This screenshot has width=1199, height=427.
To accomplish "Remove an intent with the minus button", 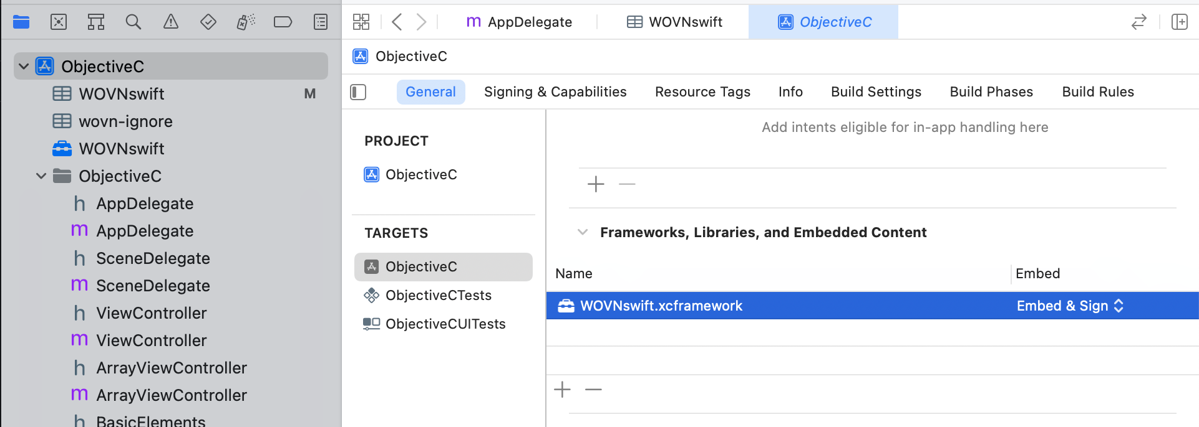I will coord(627,184).
